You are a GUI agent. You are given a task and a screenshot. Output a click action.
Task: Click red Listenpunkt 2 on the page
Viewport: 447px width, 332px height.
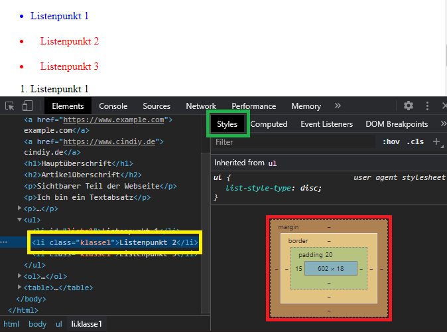(69, 41)
